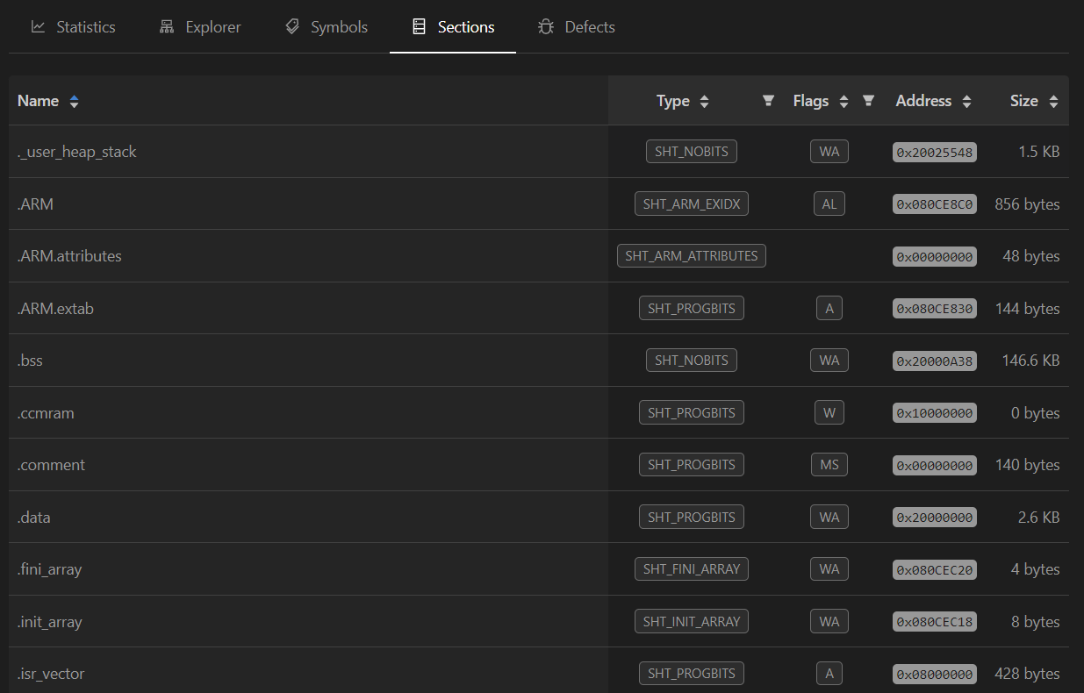The width and height of the screenshot is (1084, 693).
Task: Select the .isr_vector section name
Action: 51,674
